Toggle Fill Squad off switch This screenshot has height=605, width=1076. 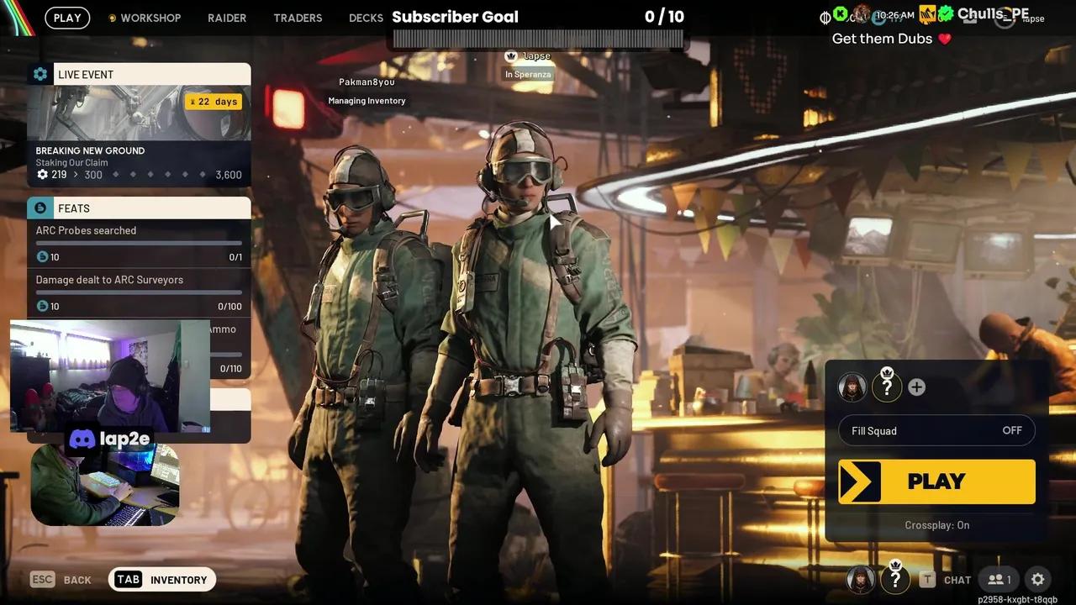pos(936,431)
